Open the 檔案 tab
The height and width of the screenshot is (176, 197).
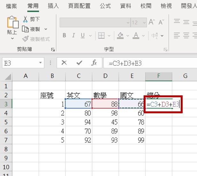click(11, 6)
